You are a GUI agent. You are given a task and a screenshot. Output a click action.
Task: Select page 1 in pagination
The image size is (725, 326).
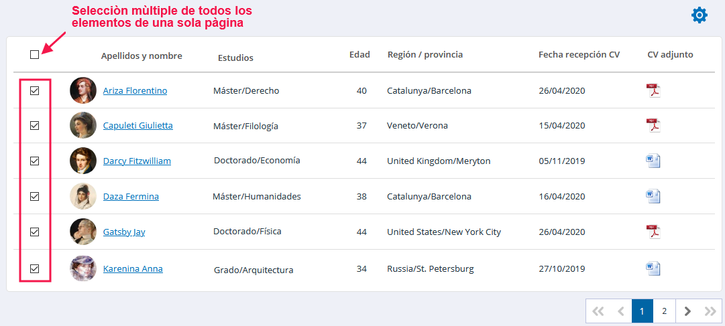point(643,311)
